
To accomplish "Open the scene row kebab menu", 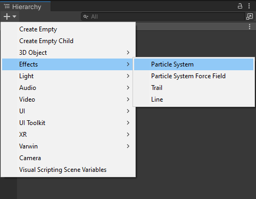I will point(250,27).
